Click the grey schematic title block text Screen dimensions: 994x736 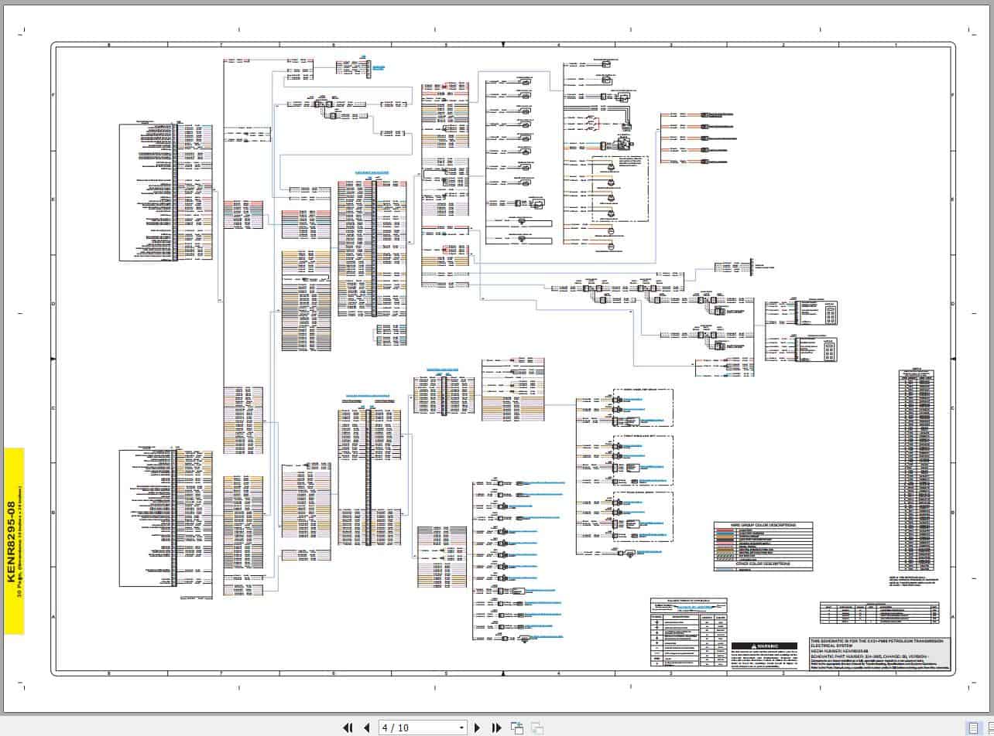tap(880, 654)
